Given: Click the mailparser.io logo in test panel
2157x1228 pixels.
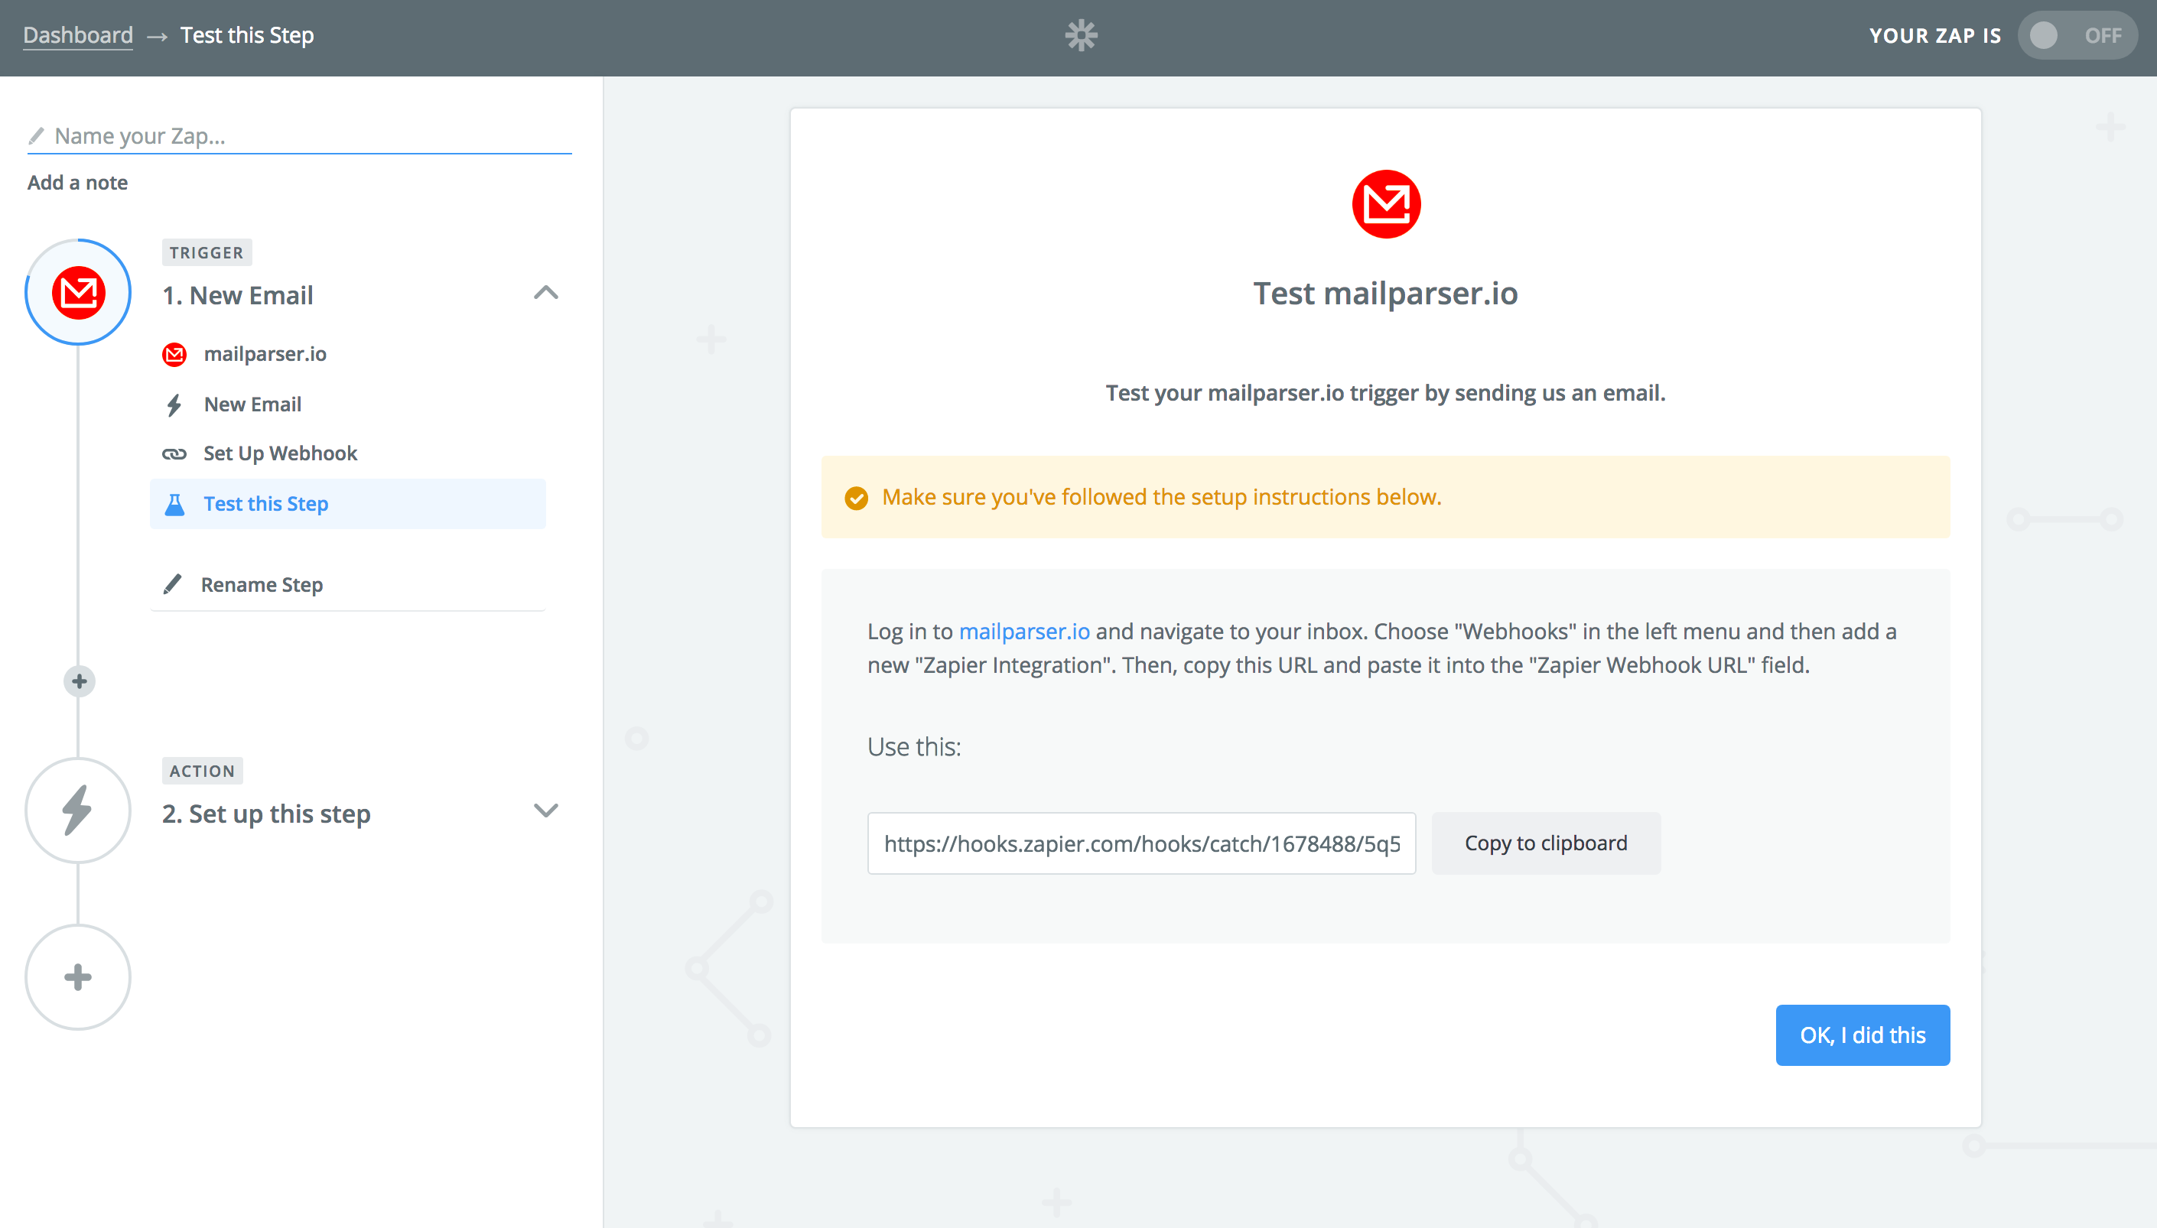Looking at the screenshot, I should click(x=1386, y=204).
